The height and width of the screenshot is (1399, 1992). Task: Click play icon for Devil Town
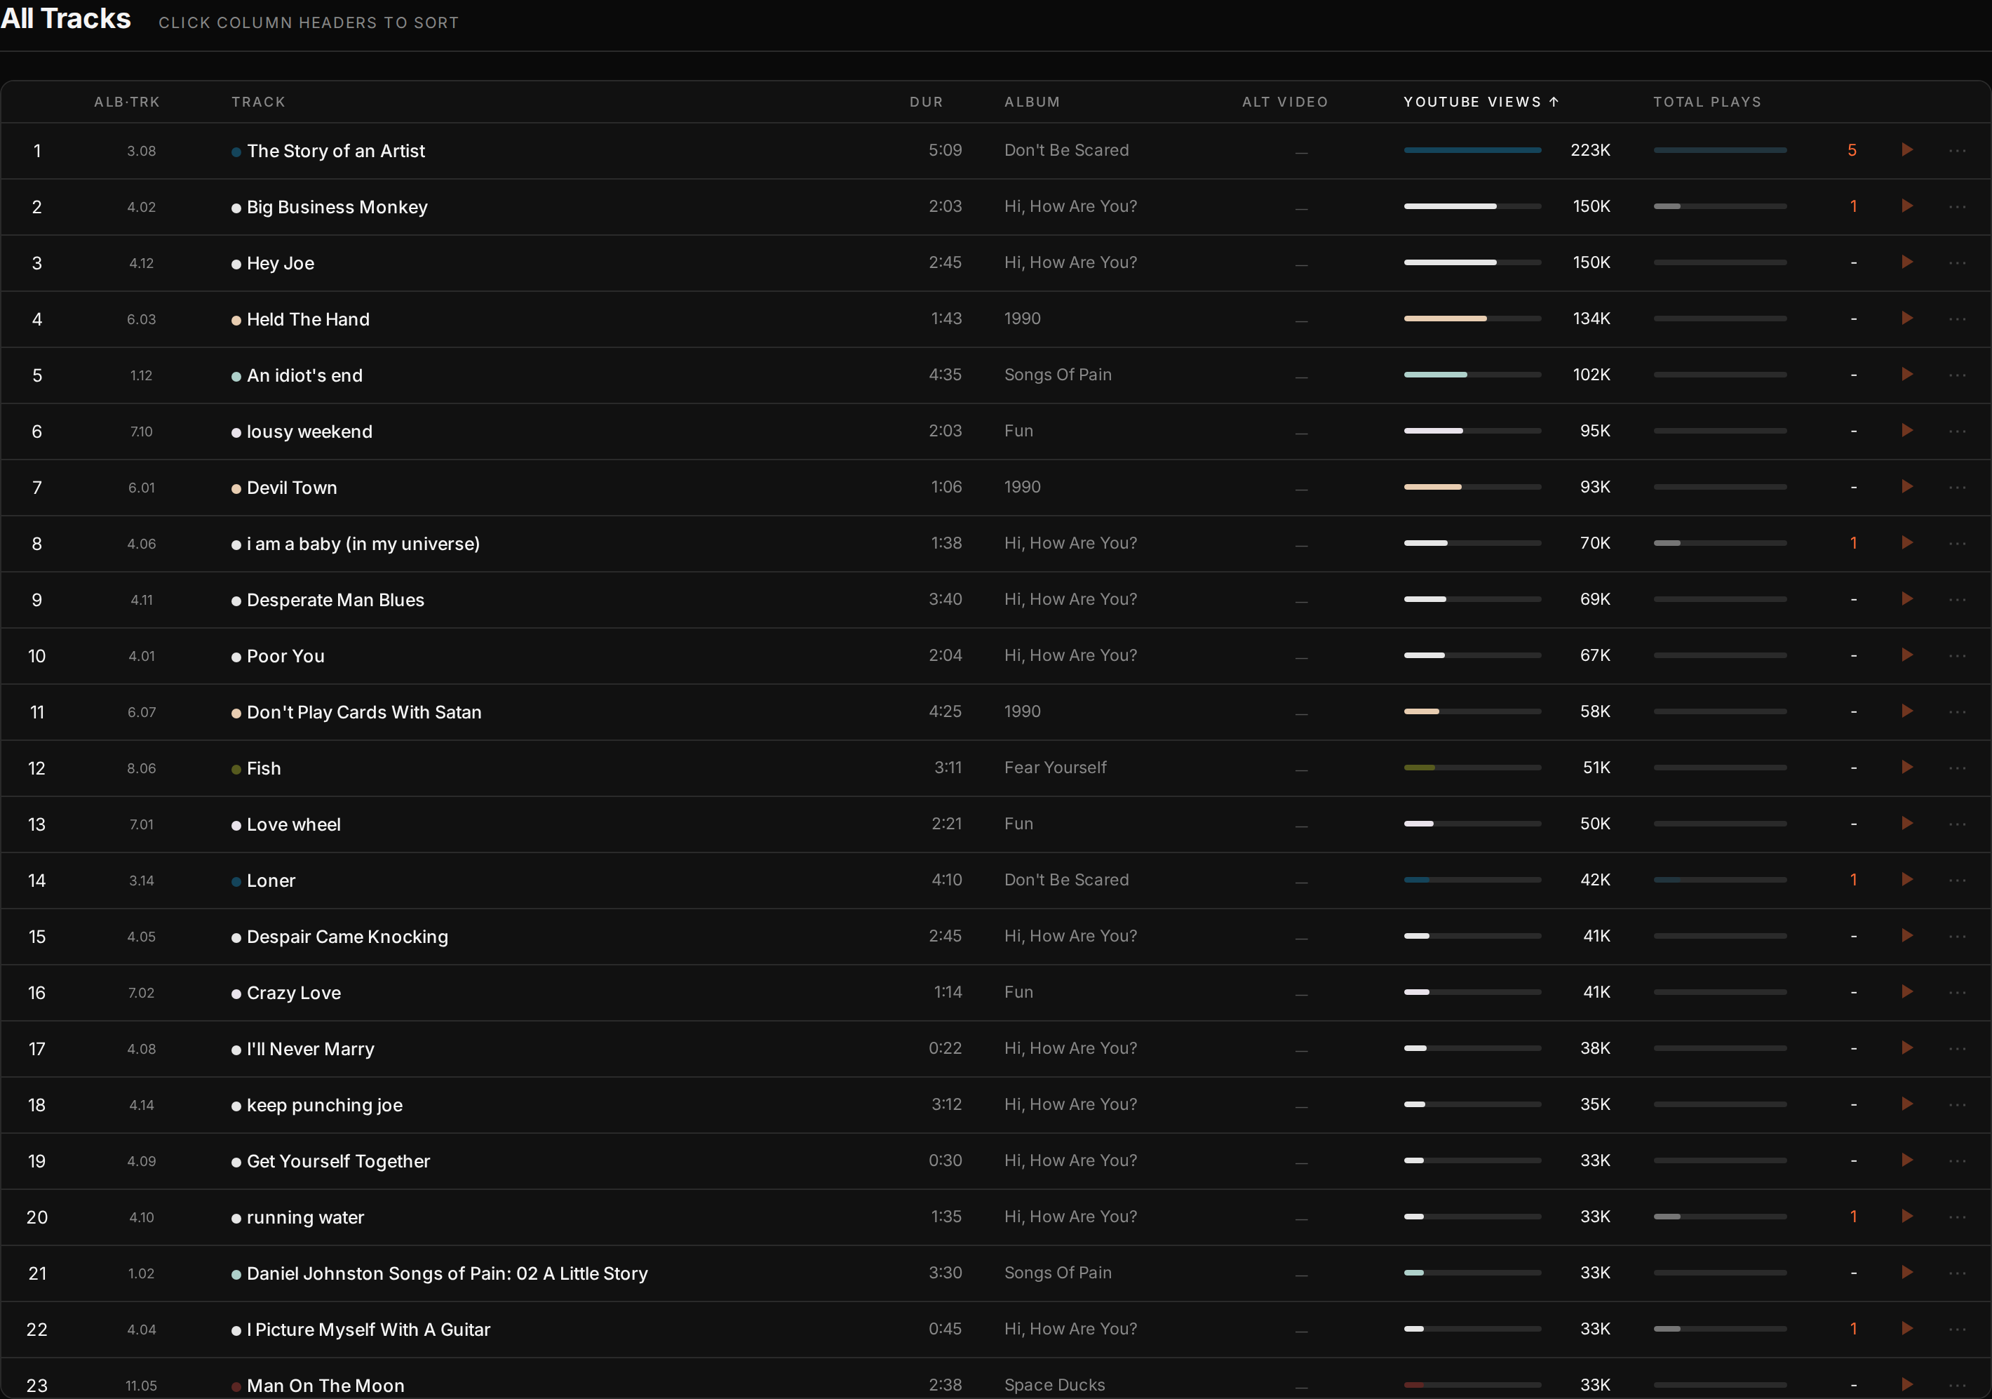pos(1907,487)
